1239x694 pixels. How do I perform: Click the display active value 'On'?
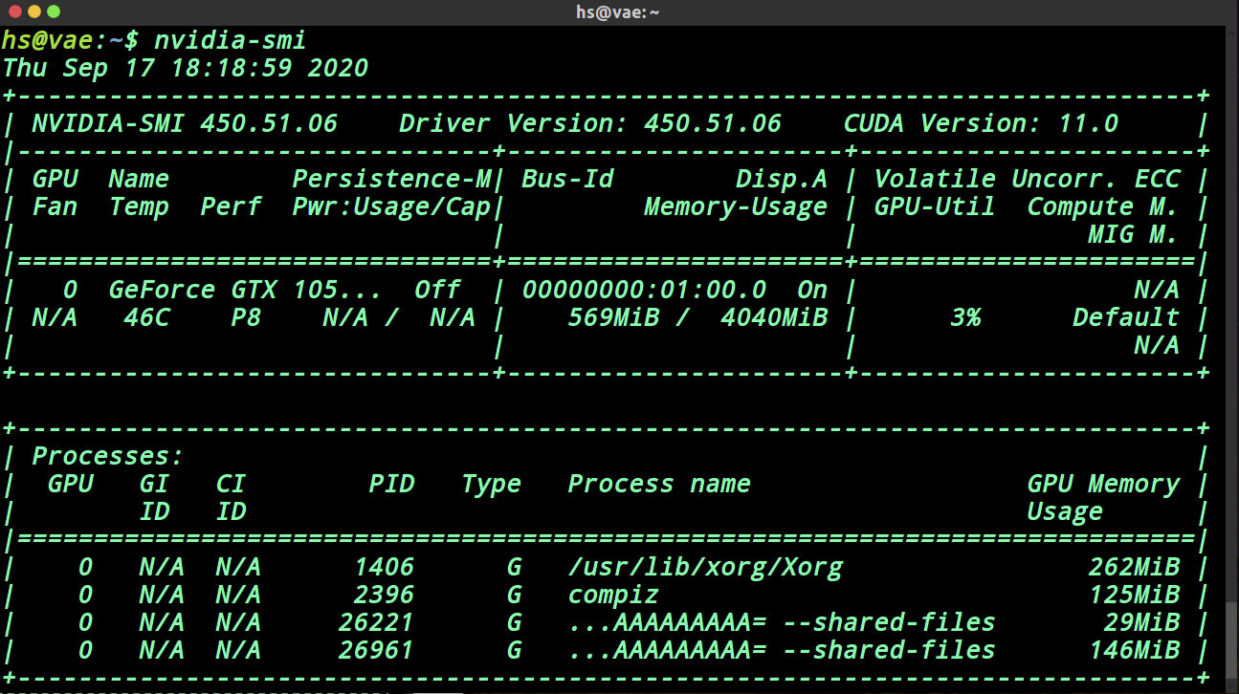point(812,290)
